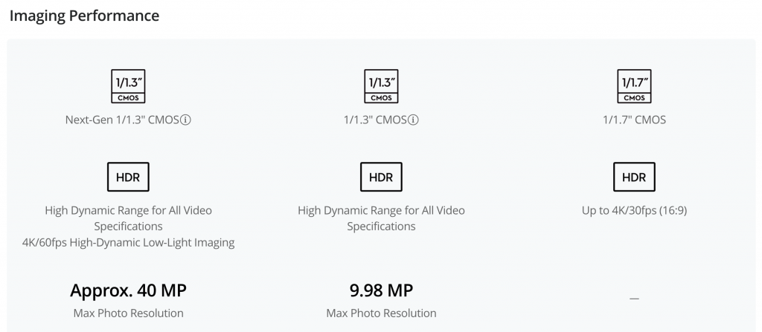Viewport: 762px width, 332px height.
Task: Click middle column 1/1.3" CMOS text label
Action: point(375,120)
